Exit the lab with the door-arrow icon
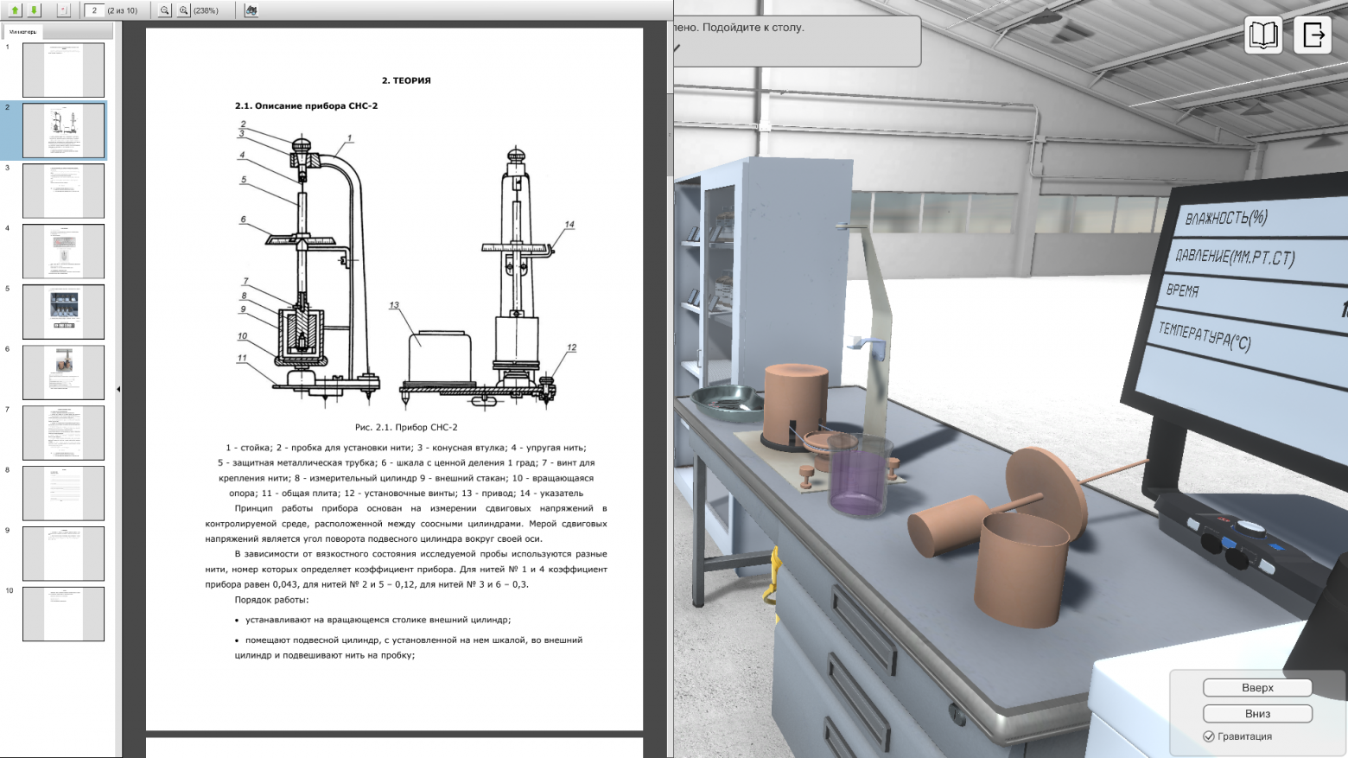Image resolution: width=1348 pixels, height=758 pixels. (x=1313, y=35)
